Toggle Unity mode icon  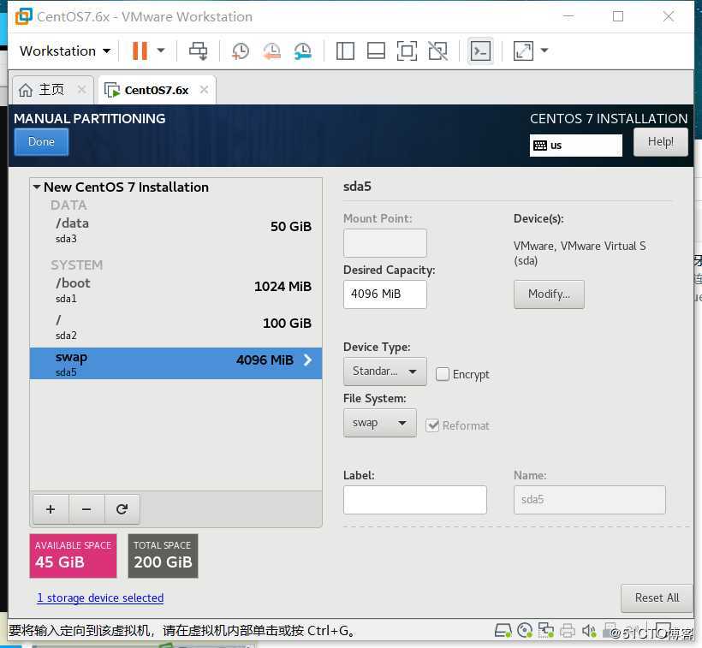(437, 51)
